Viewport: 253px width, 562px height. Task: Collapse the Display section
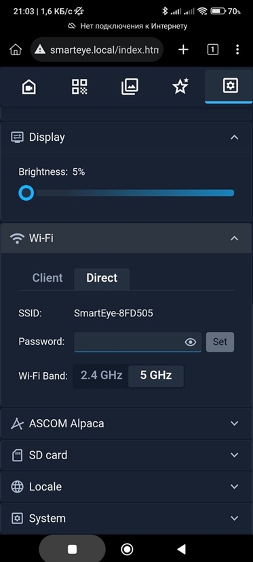click(235, 137)
